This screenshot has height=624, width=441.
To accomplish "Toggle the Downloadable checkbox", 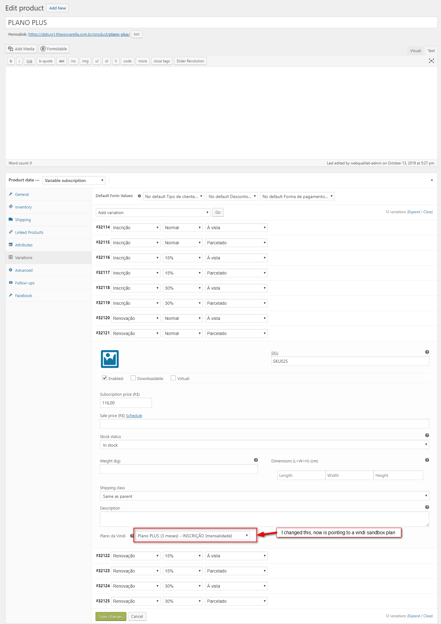I will [133, 378].
